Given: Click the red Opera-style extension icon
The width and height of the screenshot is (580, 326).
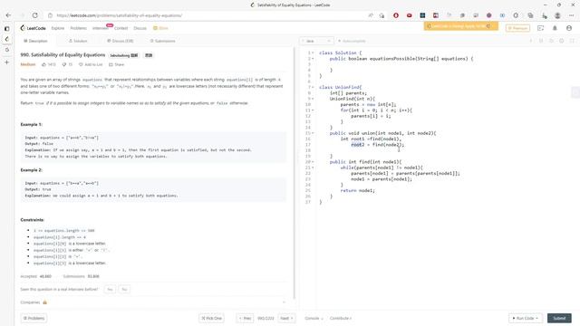Looking at the screenshot, I should [396, 15].
